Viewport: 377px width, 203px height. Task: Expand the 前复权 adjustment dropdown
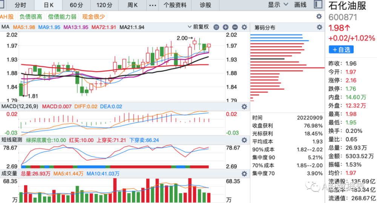[x=198, y=27]
